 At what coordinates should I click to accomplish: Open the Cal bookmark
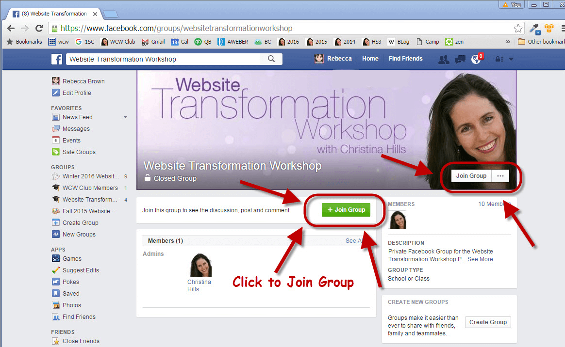coord(180,42)
